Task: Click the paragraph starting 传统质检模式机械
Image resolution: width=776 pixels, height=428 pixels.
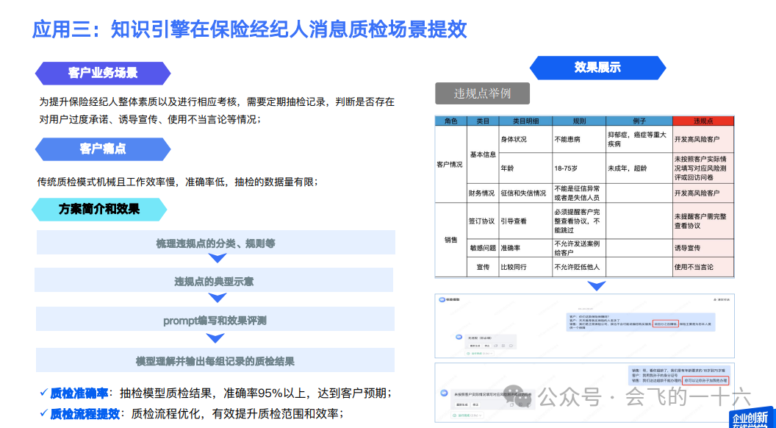Action: pos(177,182)
